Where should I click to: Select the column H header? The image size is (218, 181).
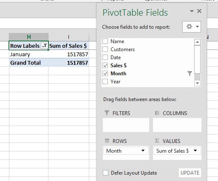point(29,37)
